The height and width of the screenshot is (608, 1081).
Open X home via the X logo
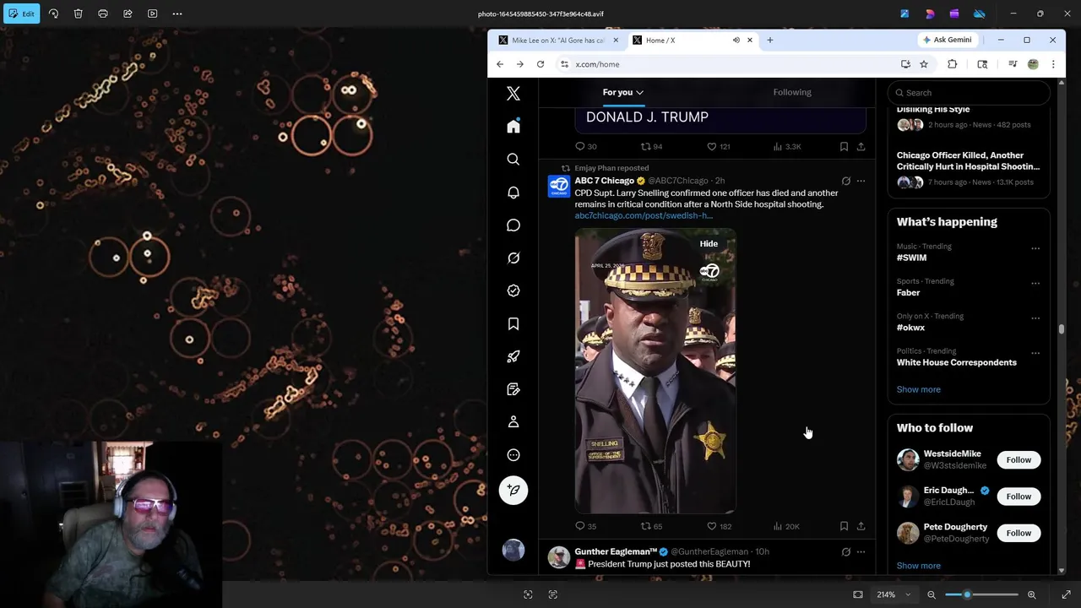tap(513, 94)
